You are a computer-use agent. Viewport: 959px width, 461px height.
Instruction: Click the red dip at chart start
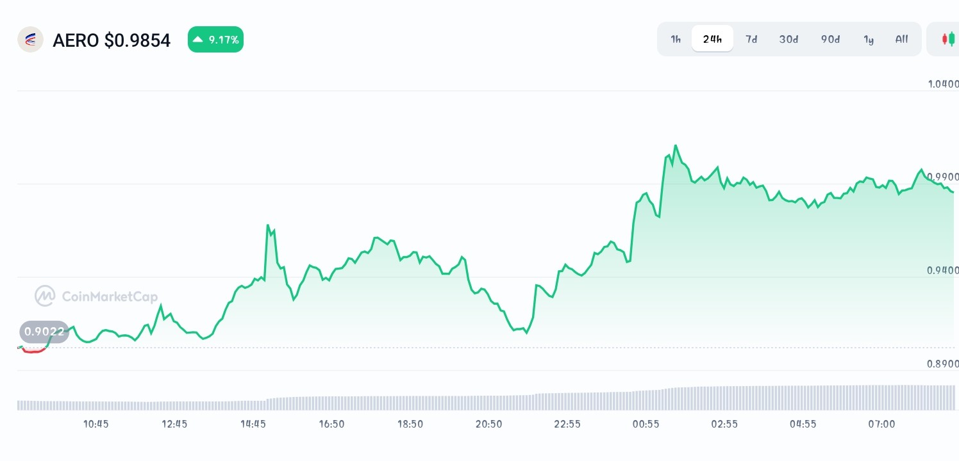click(x=33, y=350)
